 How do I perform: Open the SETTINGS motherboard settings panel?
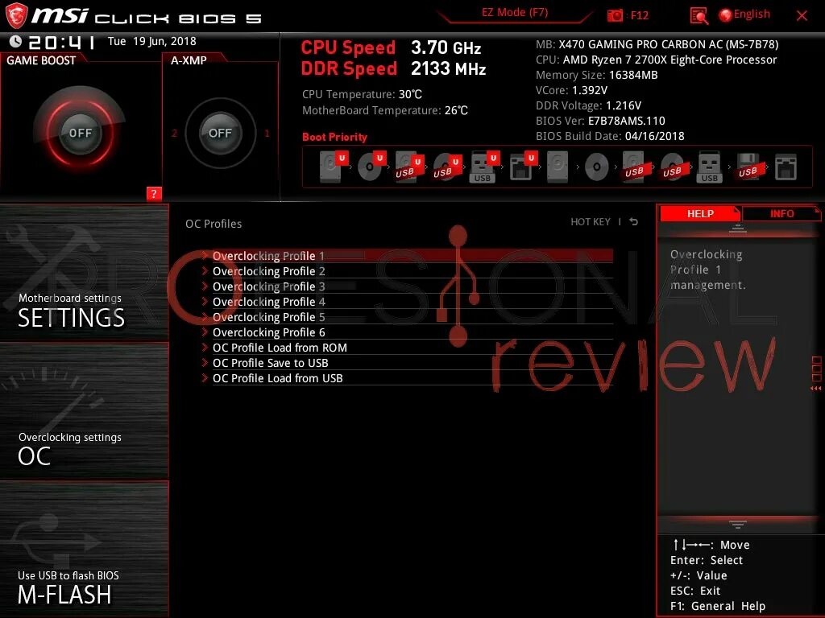pyautogui.click(x=84, y=273)
